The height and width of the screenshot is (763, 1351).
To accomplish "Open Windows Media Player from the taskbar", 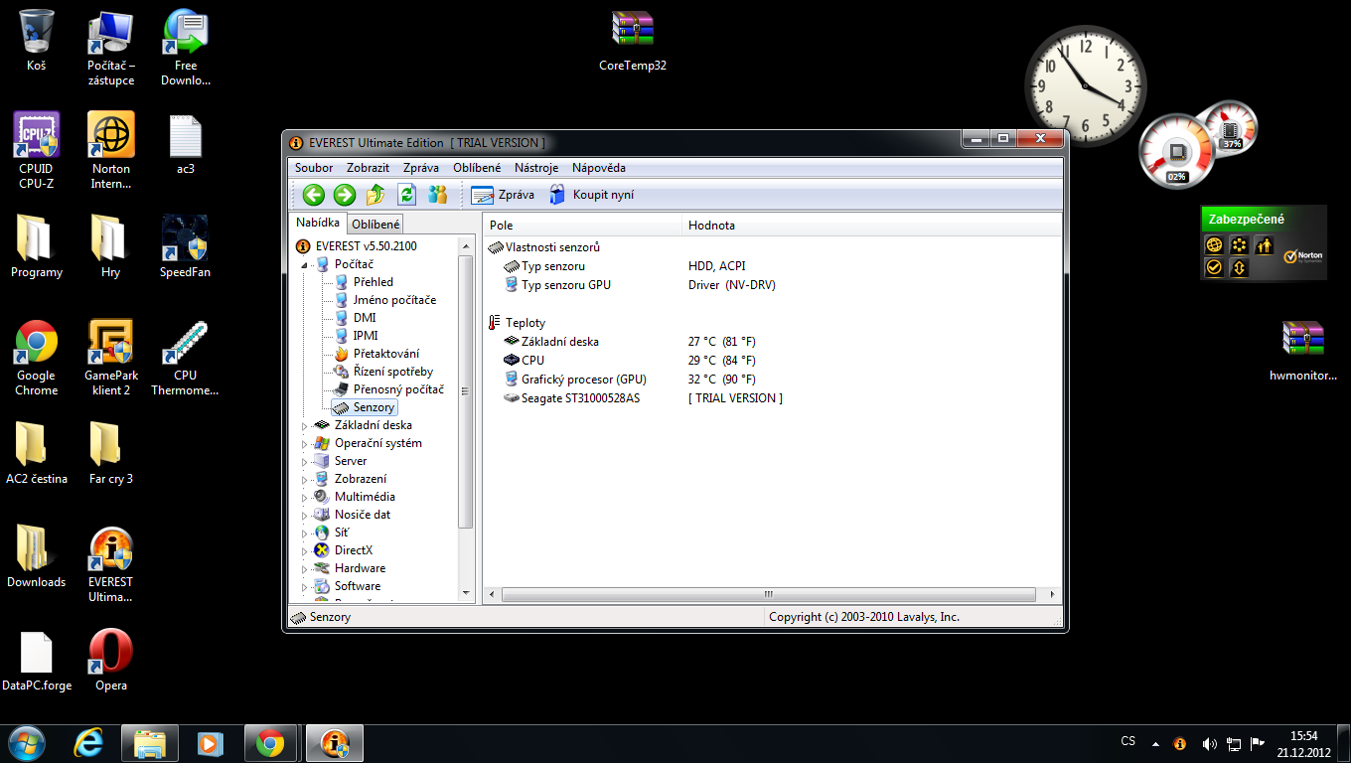I will [x=210, y=743].
